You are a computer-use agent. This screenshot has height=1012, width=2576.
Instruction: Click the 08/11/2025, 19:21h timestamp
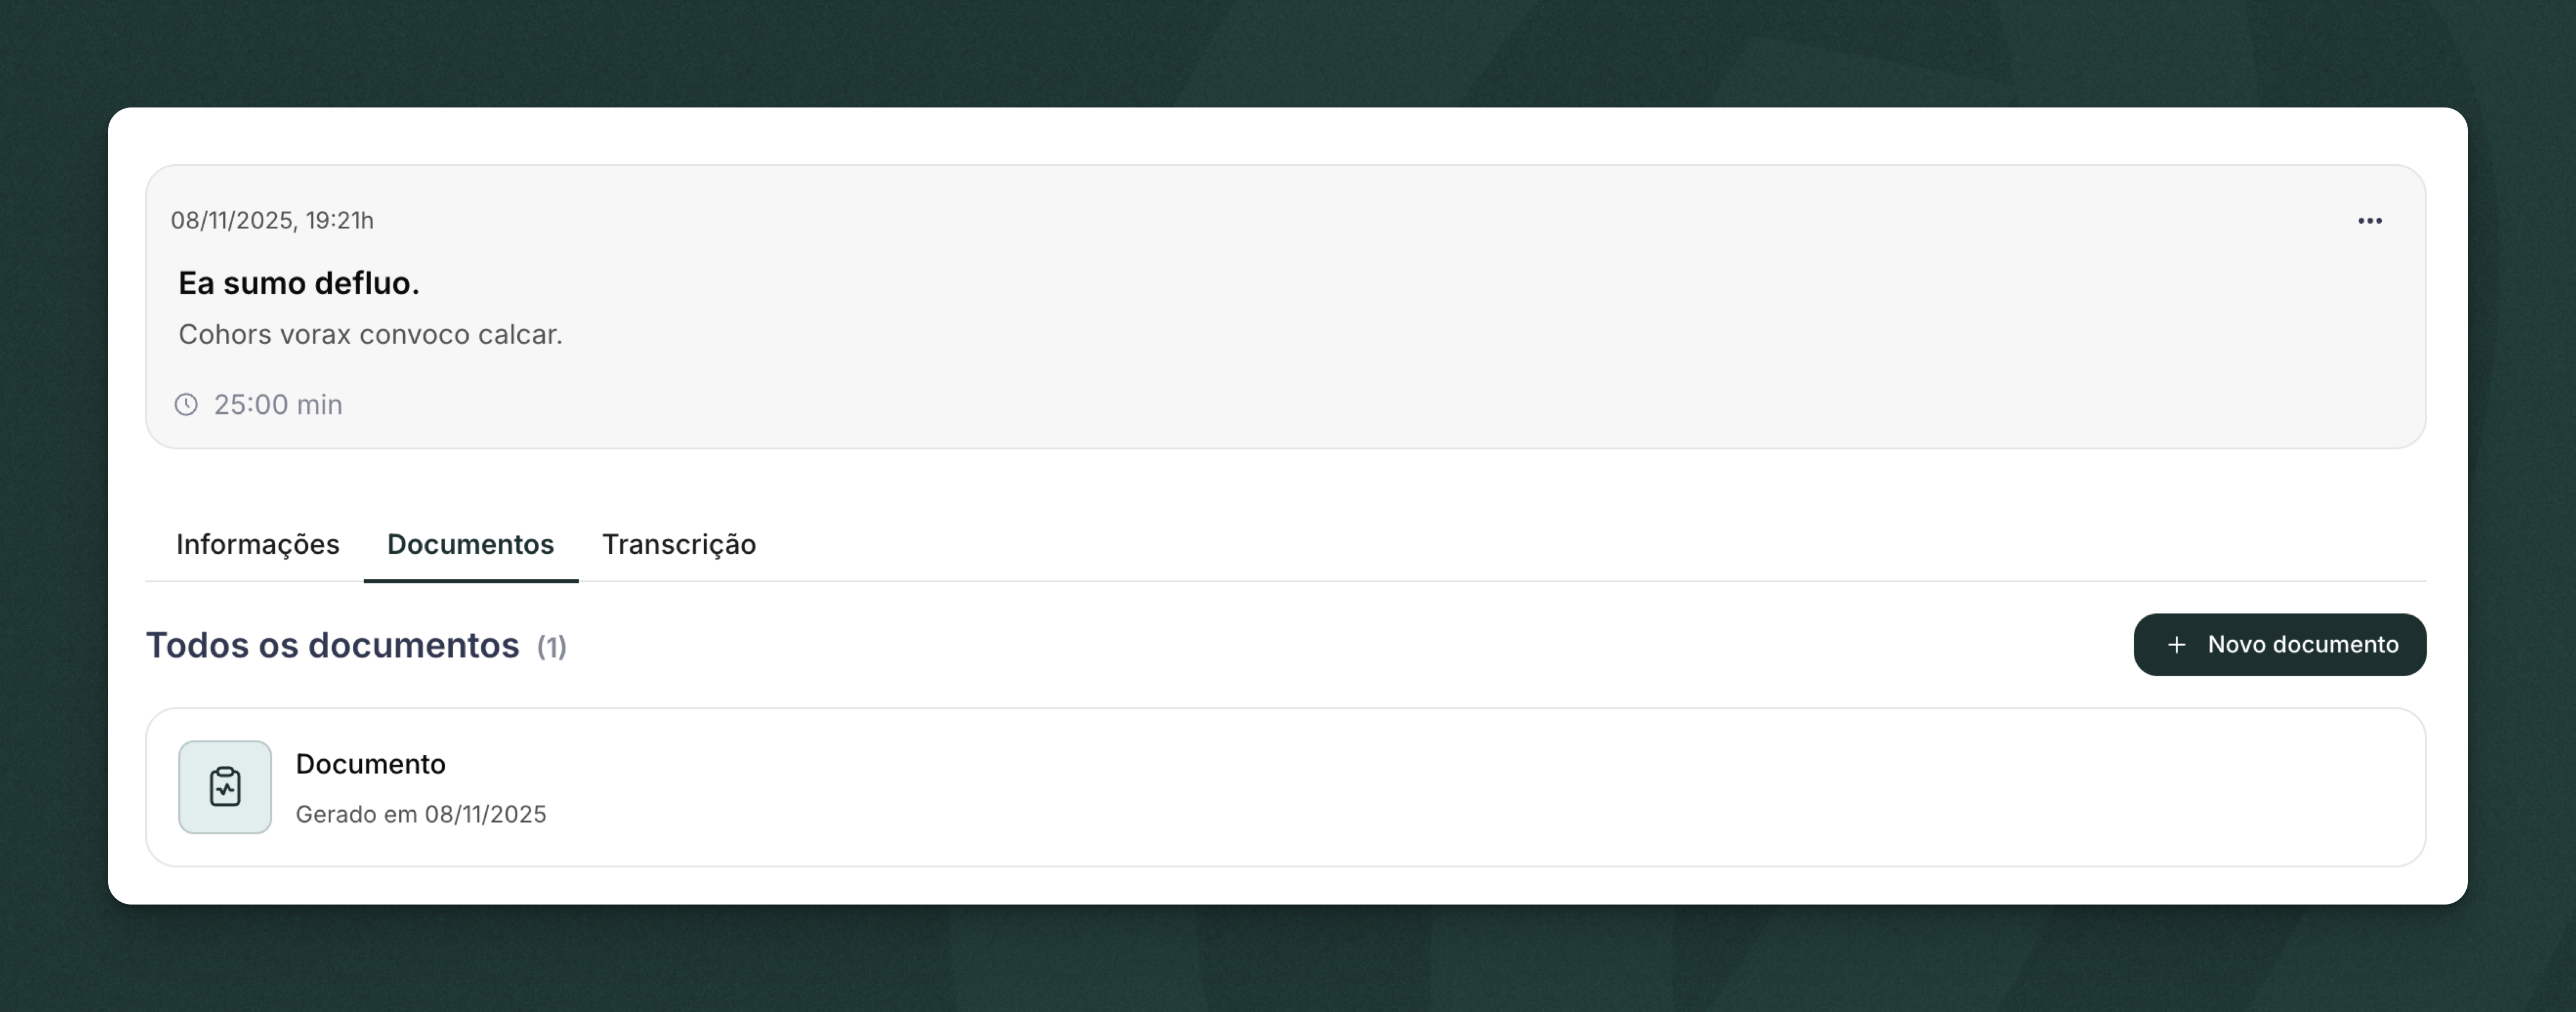coord(272,220)
